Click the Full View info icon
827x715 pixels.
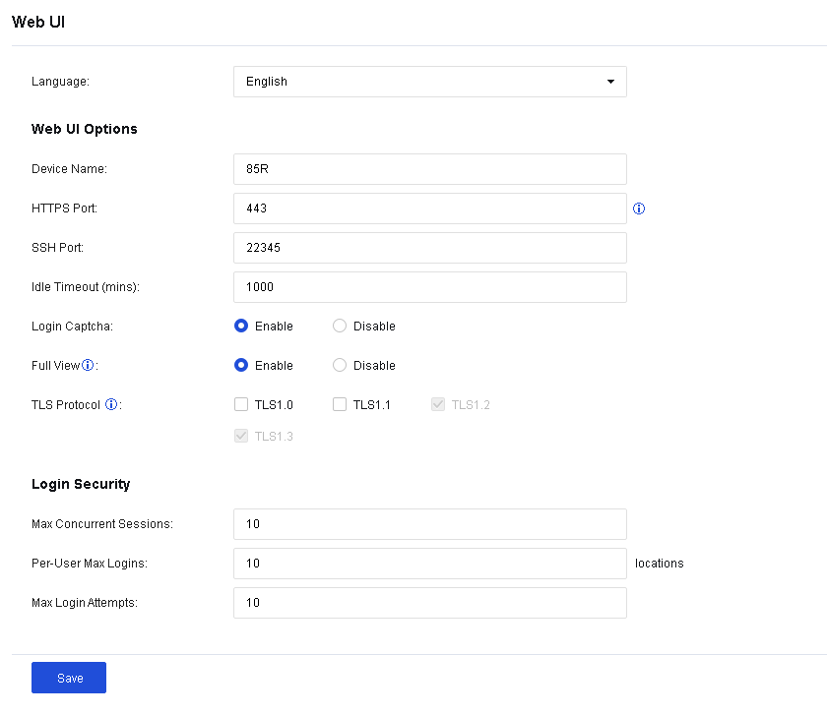tap(88, 365)
